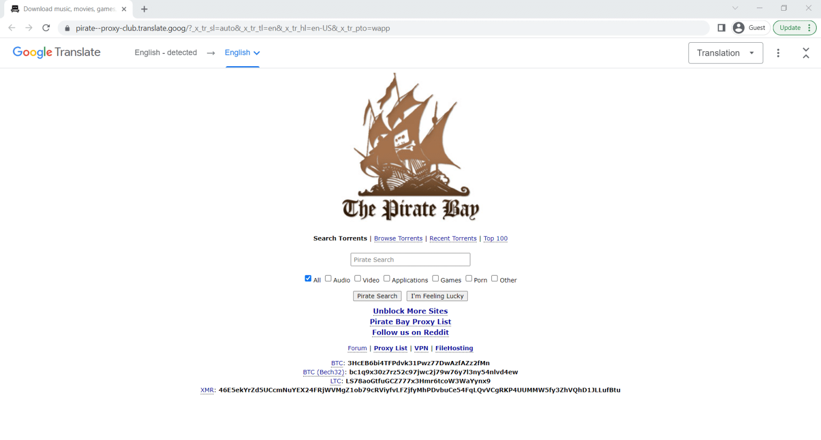This screenshot has height=440, width=821.
Task: Click the I'm Feeling Lucky button
Action: tap(437, 296)
